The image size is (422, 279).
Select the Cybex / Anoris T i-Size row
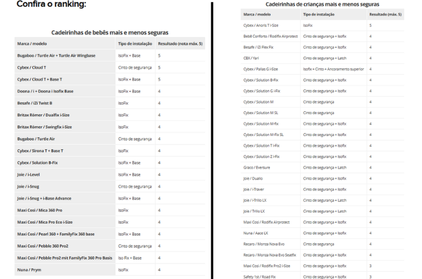[x=260, y=26]
